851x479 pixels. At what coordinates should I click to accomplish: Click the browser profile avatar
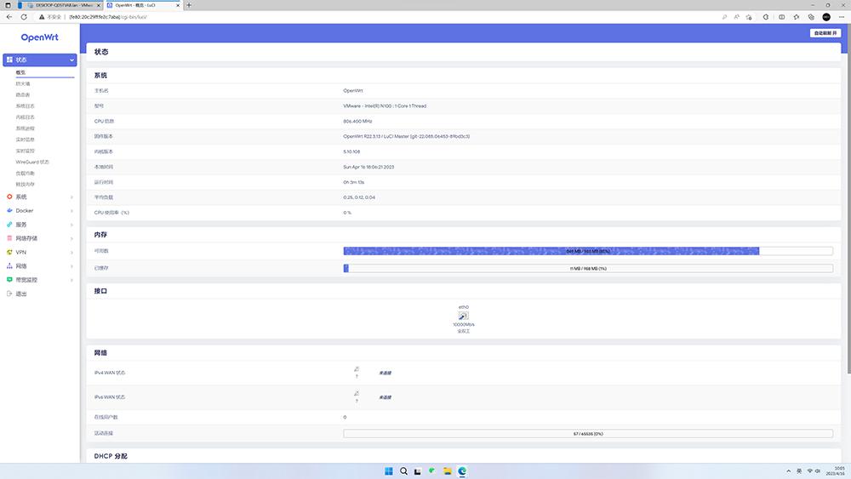(x=825, y=16)
